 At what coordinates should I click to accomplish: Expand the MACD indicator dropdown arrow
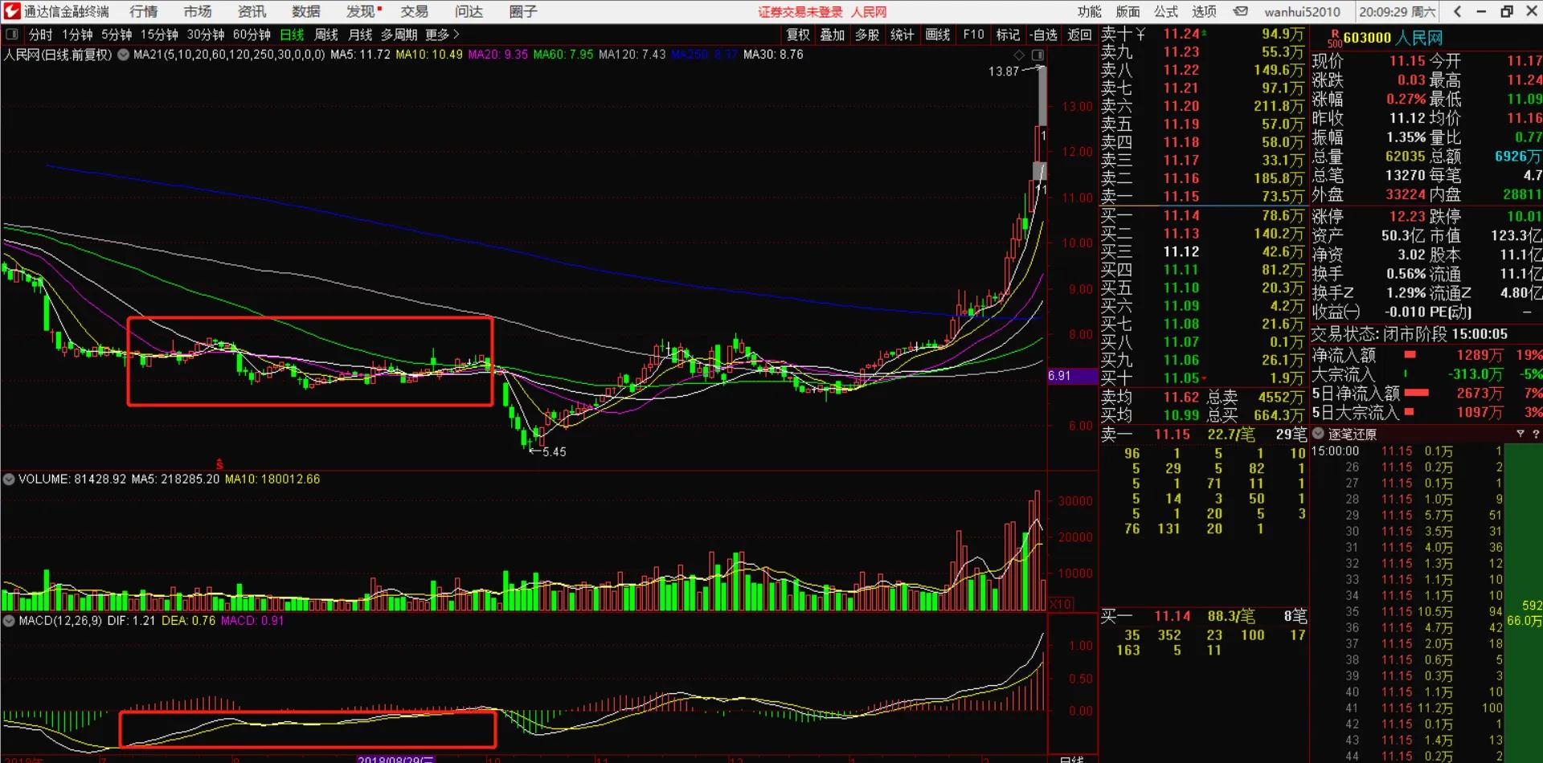pyautogui.click(x=9, y=620)
